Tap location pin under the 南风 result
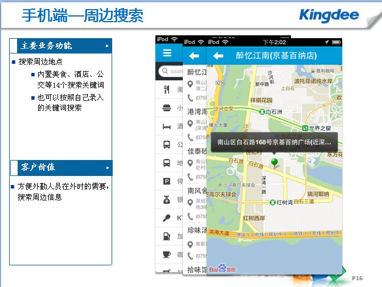Screen dimensions: 382x287 190,203
